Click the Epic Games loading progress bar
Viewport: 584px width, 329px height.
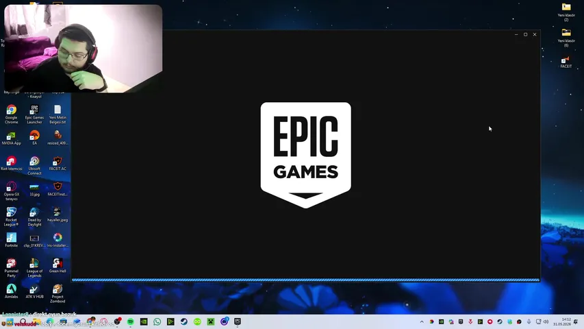[x=305, y=280]
